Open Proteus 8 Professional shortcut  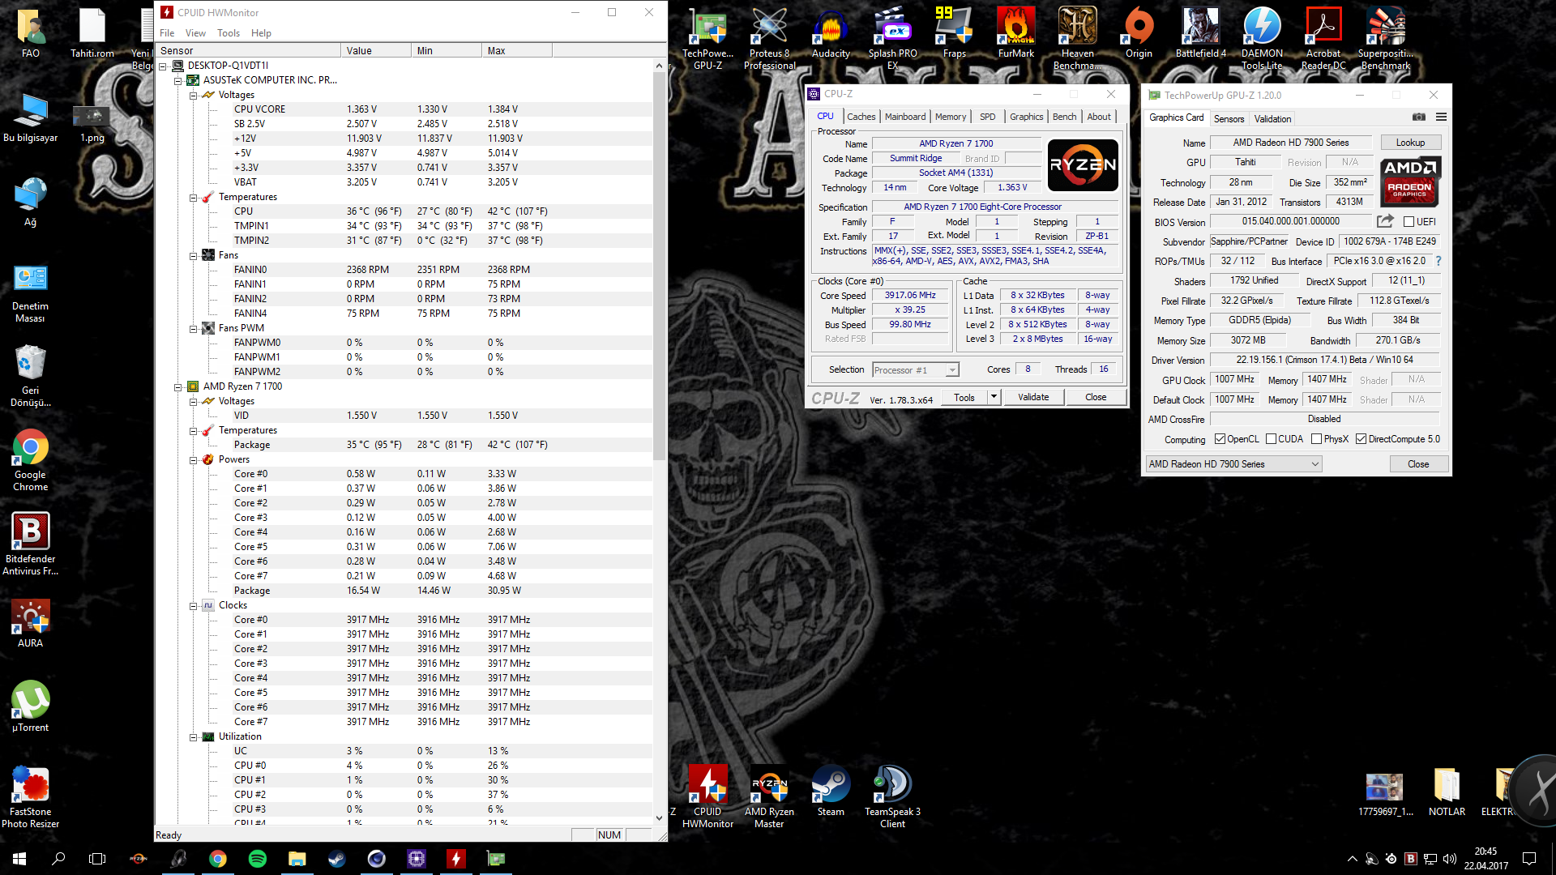(769, 38)
